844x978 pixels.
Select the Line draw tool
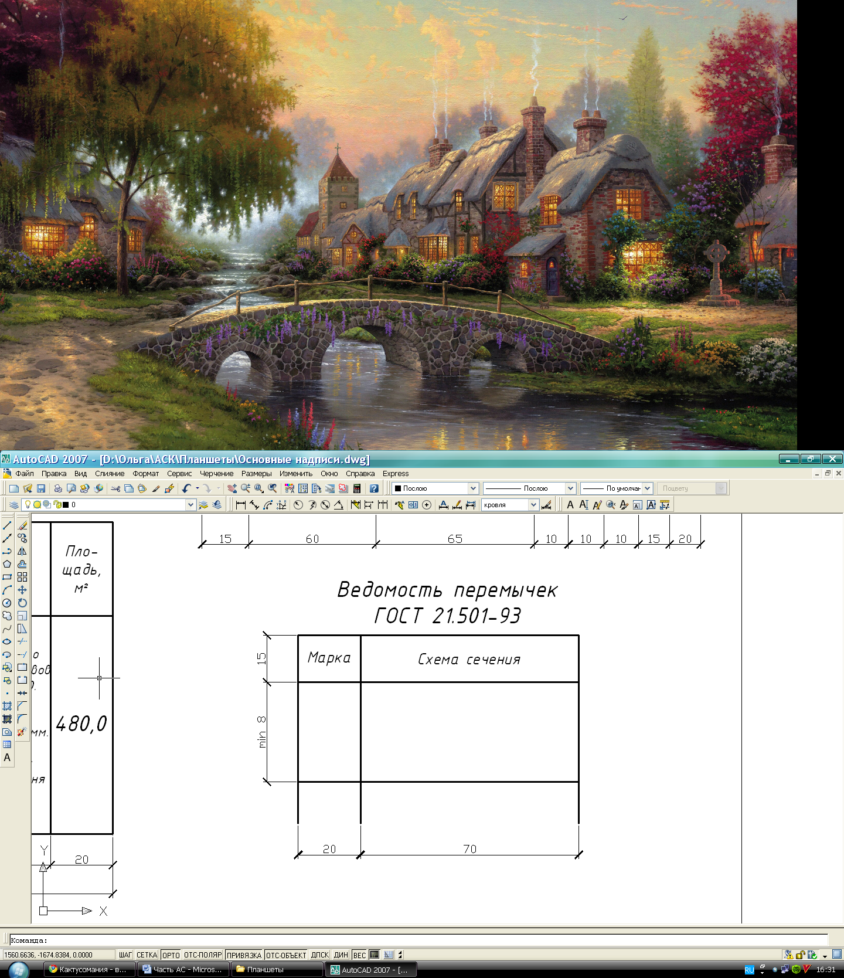coord(7,525)
